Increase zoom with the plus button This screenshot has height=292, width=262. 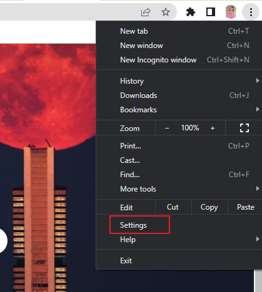click(213, 128)
